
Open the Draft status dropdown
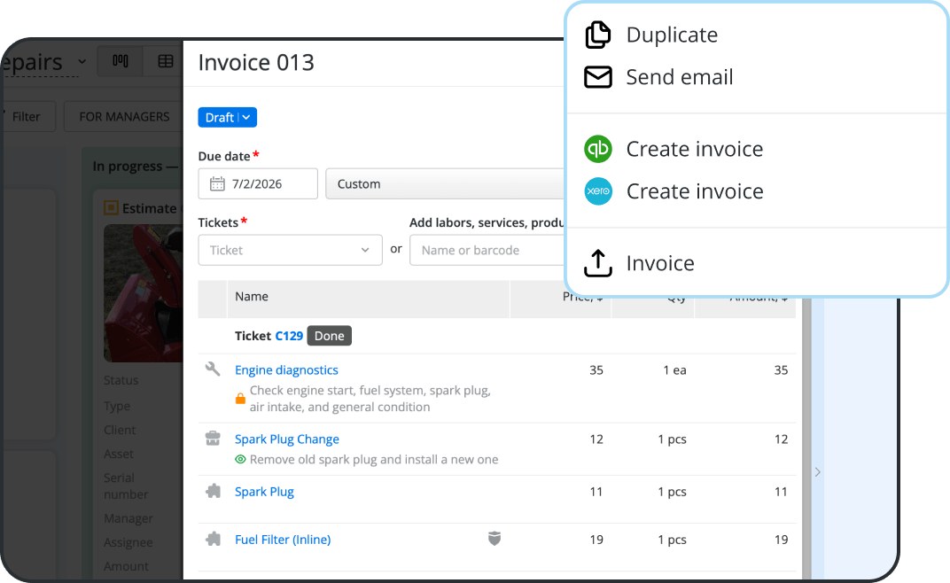tap(227, 117)
